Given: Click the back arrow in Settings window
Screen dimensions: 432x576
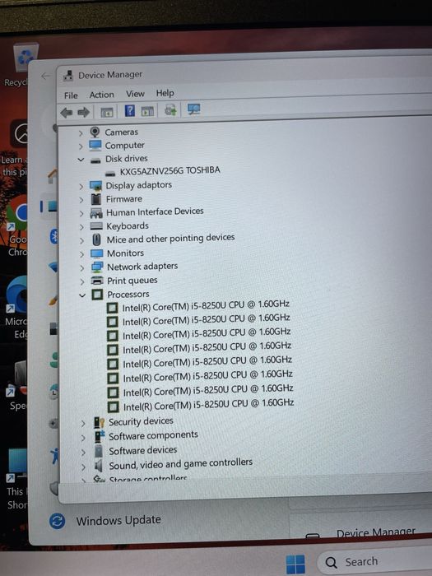Looking at the screenshot, I should (45, 77).
